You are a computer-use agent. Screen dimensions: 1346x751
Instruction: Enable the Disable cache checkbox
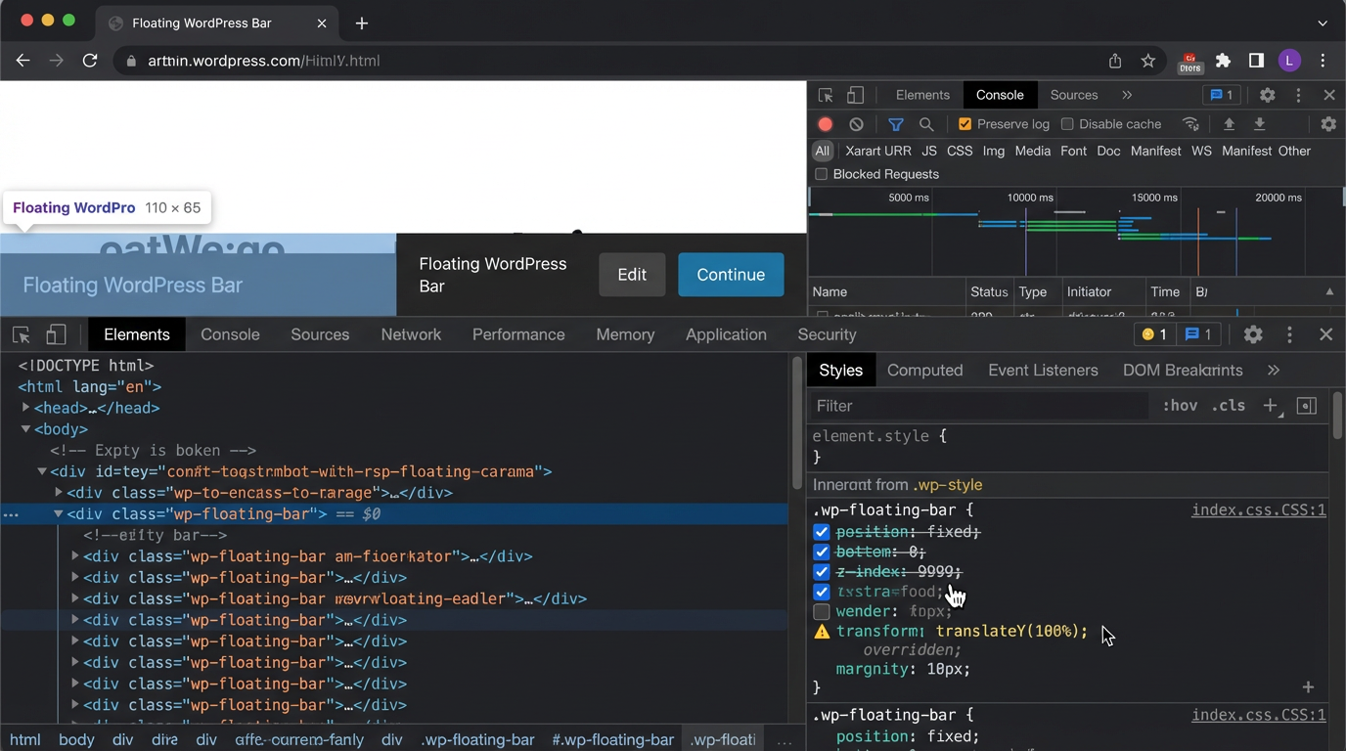point(1066,124)
